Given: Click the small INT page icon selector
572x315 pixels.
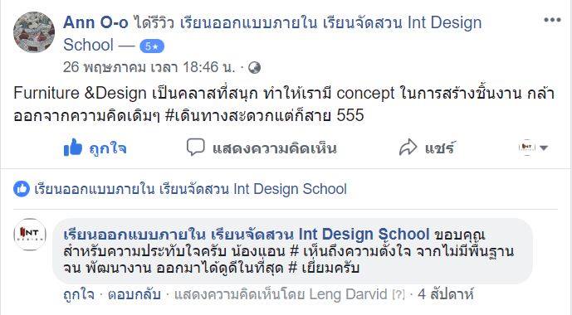Looking at the screenshot, I should tap(527, 147).
